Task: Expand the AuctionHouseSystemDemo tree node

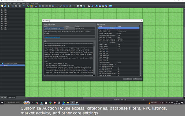Action: 1,64
